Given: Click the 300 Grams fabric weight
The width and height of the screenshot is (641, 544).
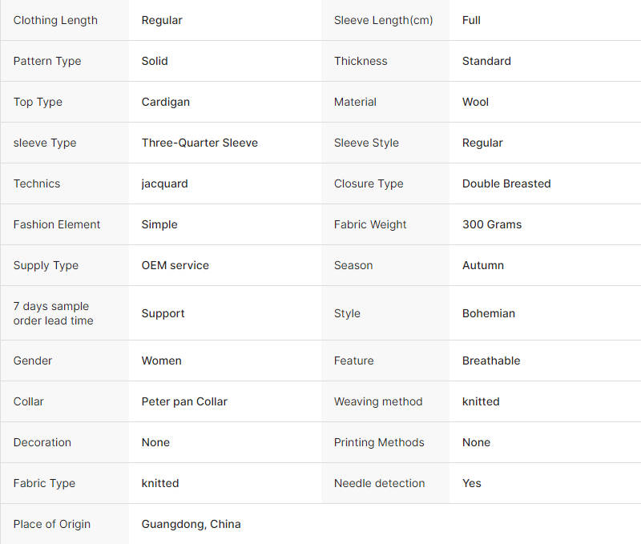Looking at the screenshot, I should (492, 224).
